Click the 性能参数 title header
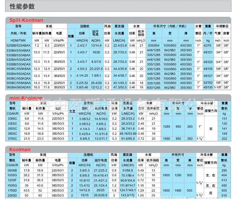The width and height of the screenshot is (236, 206). click(22, 6)
